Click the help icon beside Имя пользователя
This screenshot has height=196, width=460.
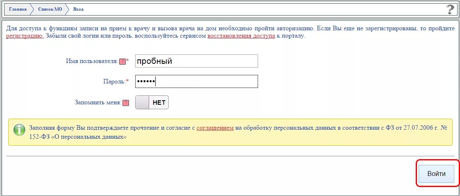[x=122, y=61]
